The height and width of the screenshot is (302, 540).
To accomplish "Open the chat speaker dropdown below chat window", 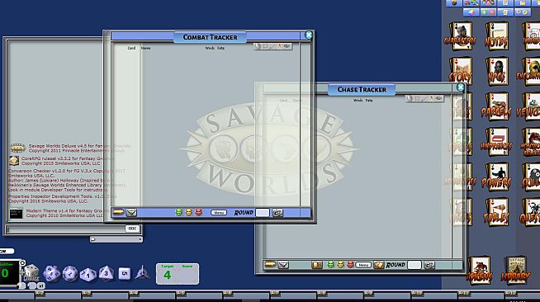I will click(x=116, y=239).
